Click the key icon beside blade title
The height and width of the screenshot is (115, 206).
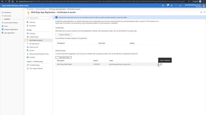click(x=28, y=13)
